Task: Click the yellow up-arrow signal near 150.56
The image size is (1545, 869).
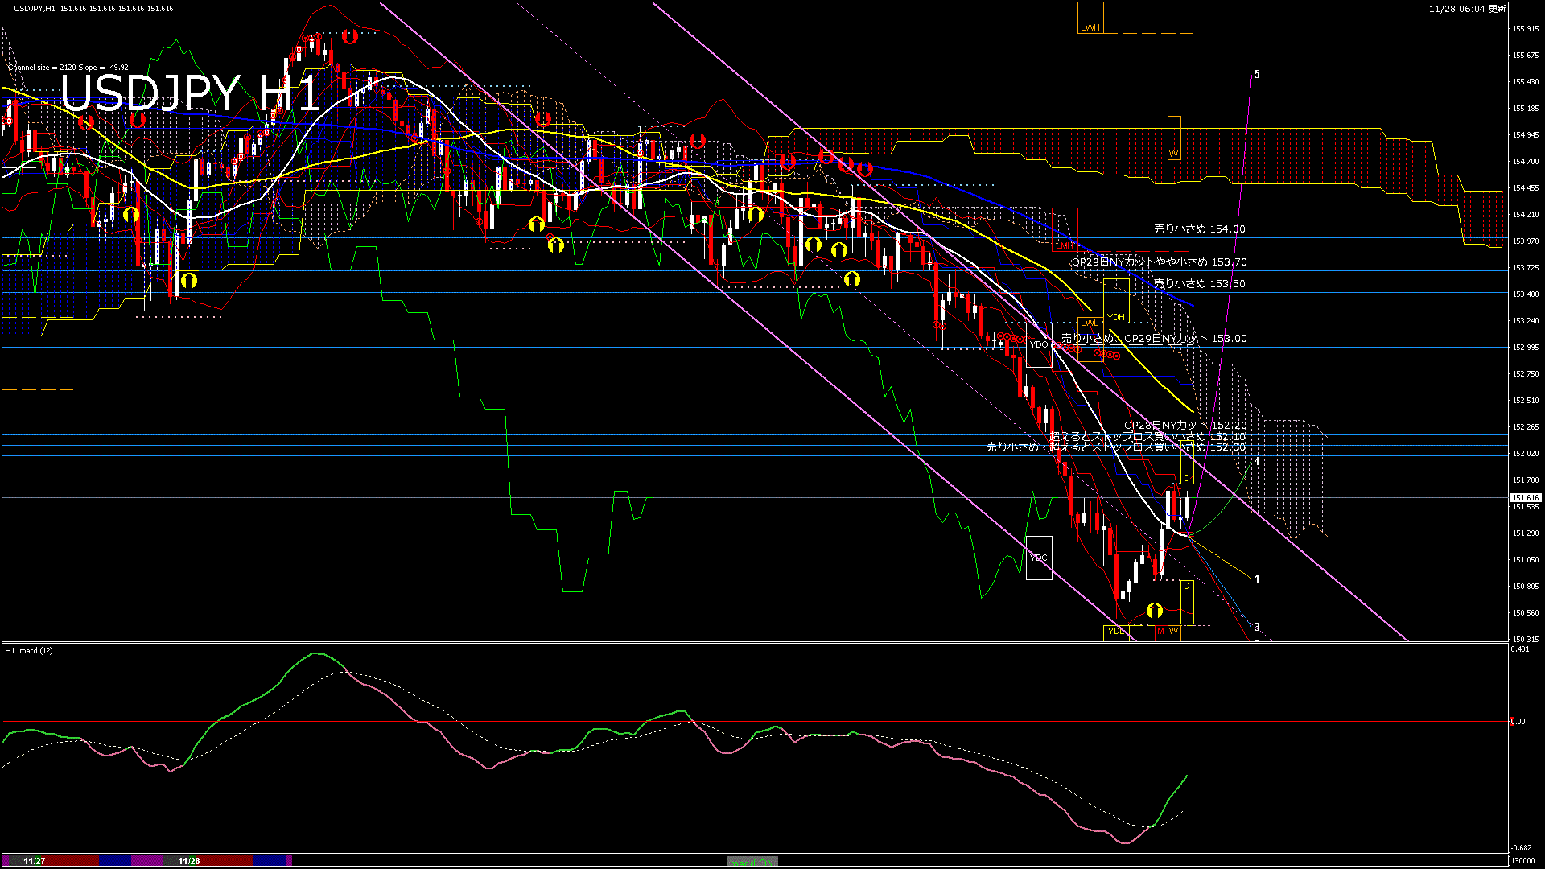Action: point(1155,611)
